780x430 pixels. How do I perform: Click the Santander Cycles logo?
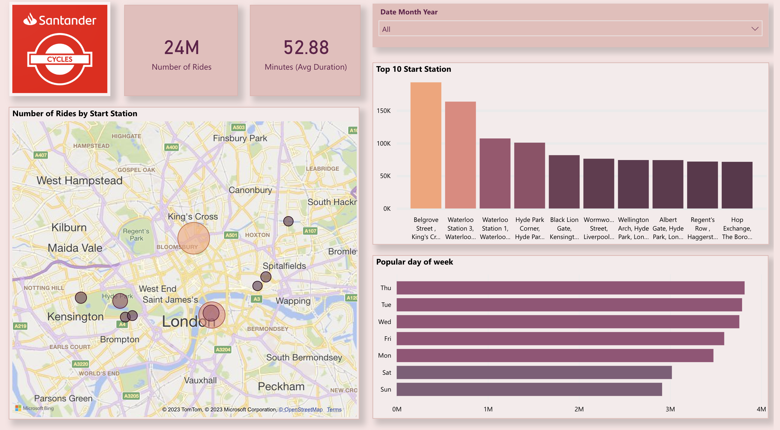click(59, 49)
